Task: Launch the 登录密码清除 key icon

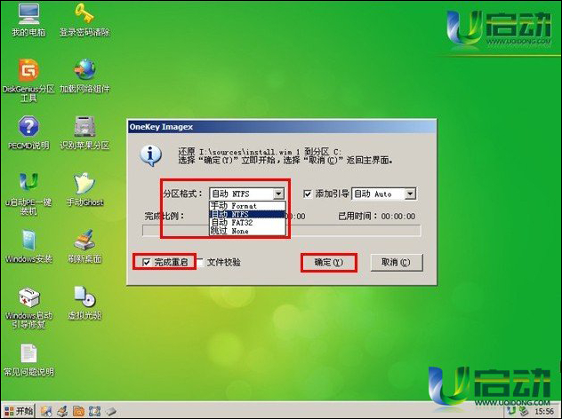Action: [84, 15]
